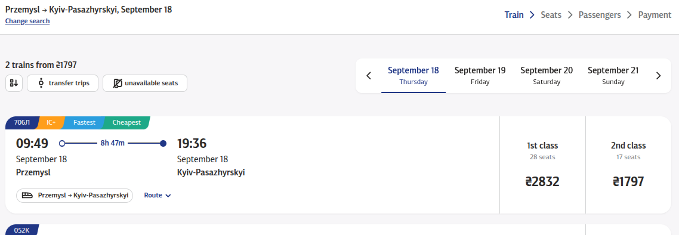Image resolution: width=679 pixels, height=235 pixels.
Task: Open the Train step in the breadcrumb
Action: tap(514, 15)
